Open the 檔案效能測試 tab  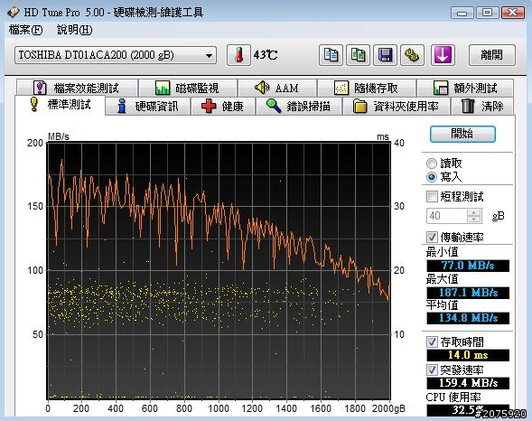[77, 88]
